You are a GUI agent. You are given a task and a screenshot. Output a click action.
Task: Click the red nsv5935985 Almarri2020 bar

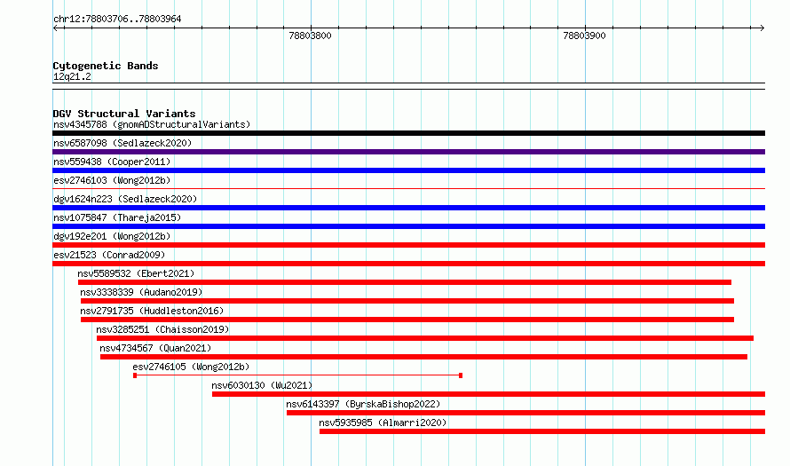point(542,431)
